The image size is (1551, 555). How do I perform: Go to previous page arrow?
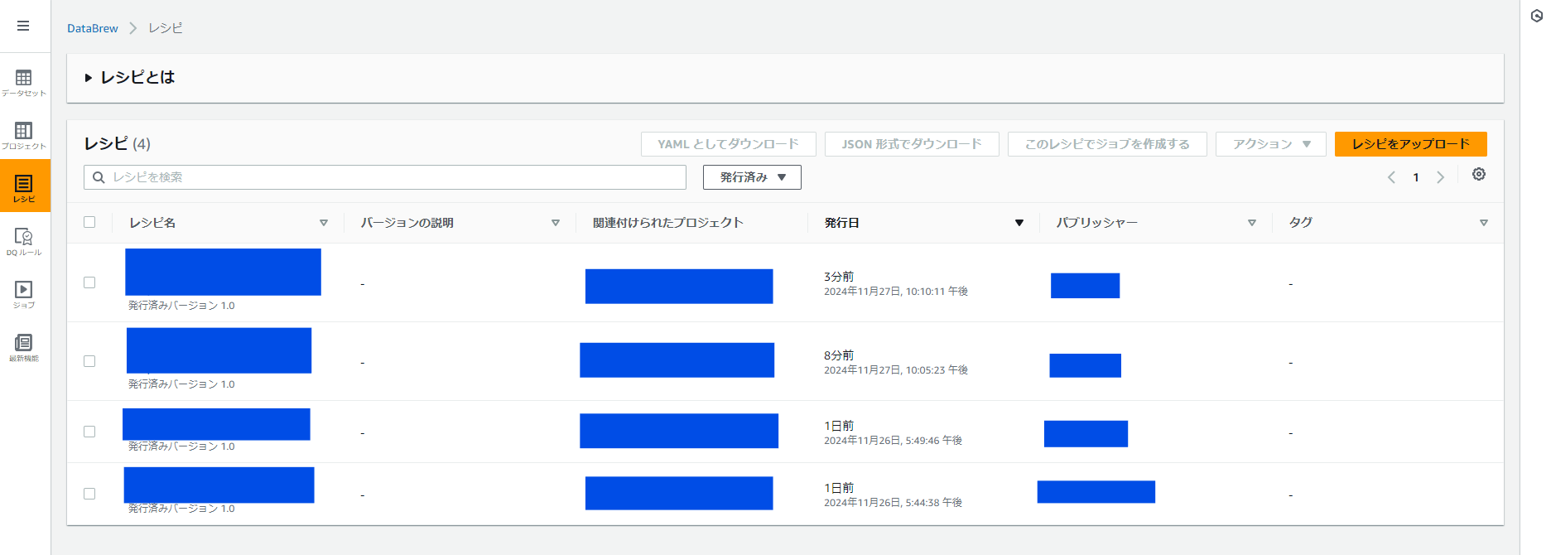pos(1391,177)
